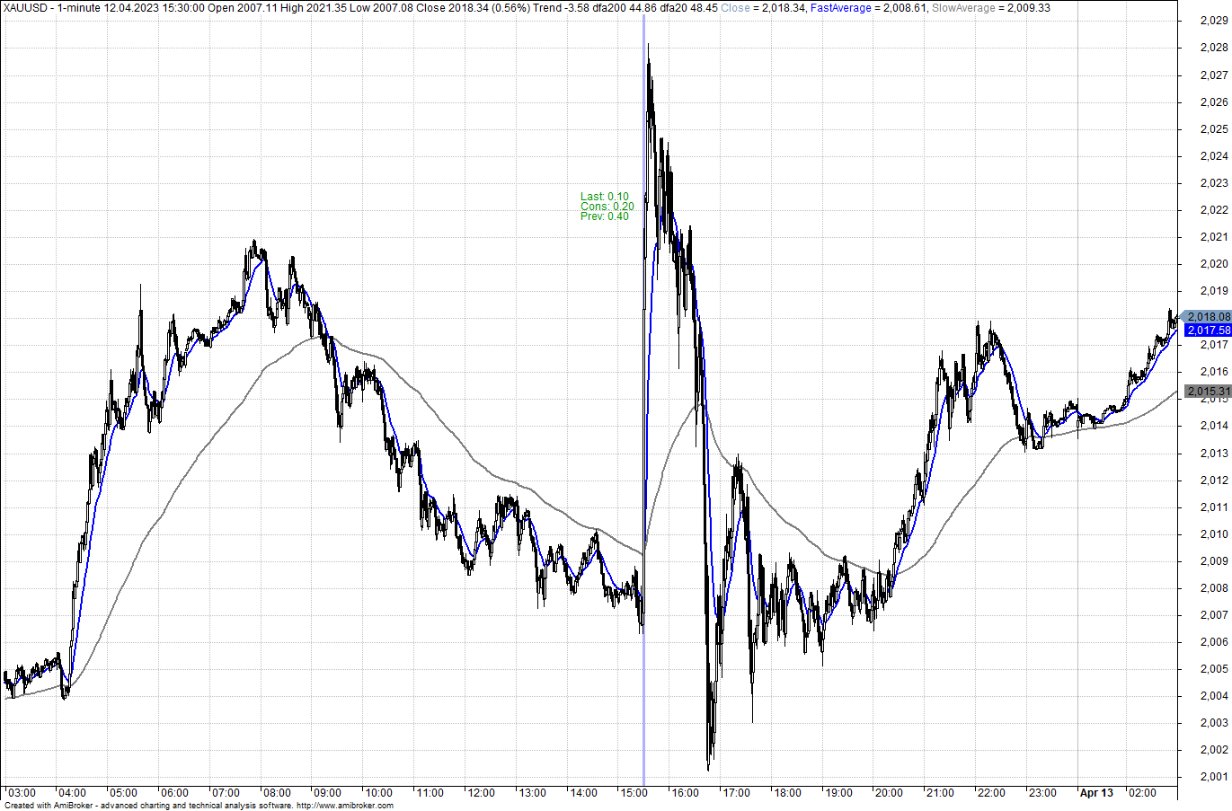1232x811 pixels.
Task: Click the 2,027 price axis label
Action: (x=1214, y=75)
